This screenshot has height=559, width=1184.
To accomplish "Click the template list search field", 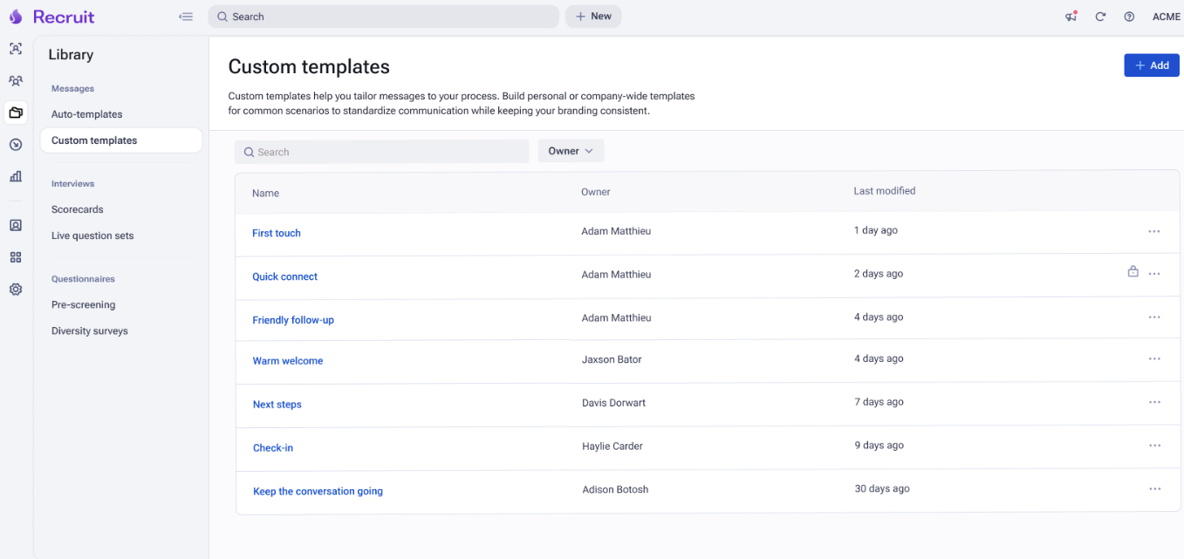I will (381, 150).
